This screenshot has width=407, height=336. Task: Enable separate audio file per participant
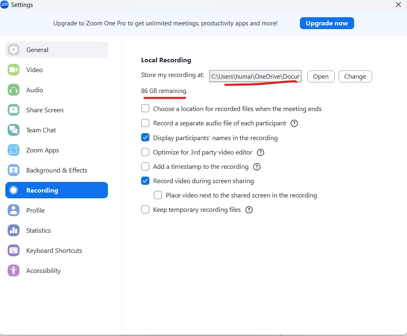pos(145,123)
